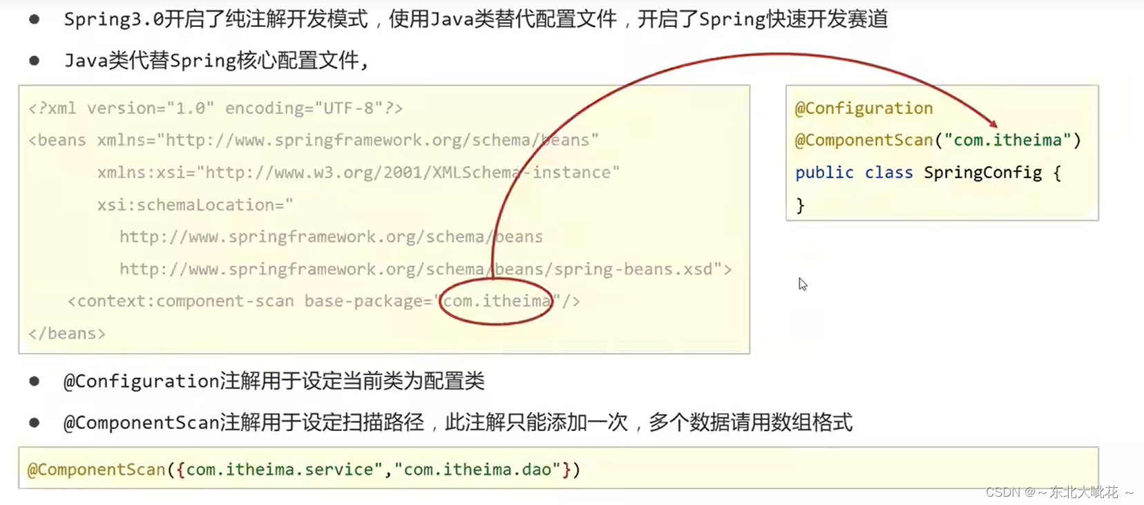
Task: Click the 'spring-beans.xsd">' URL line
Action: pos(426,269)
